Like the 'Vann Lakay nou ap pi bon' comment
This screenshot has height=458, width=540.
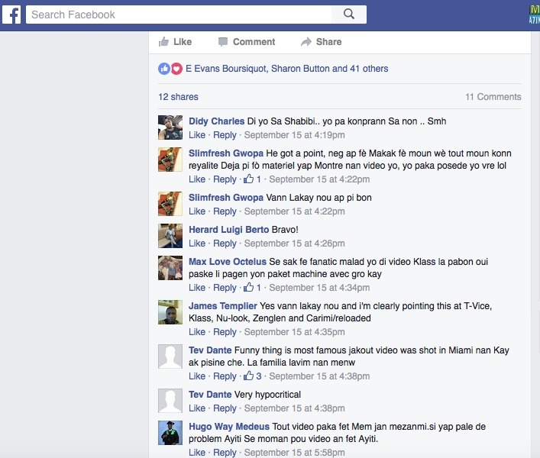tap(197, 211)
